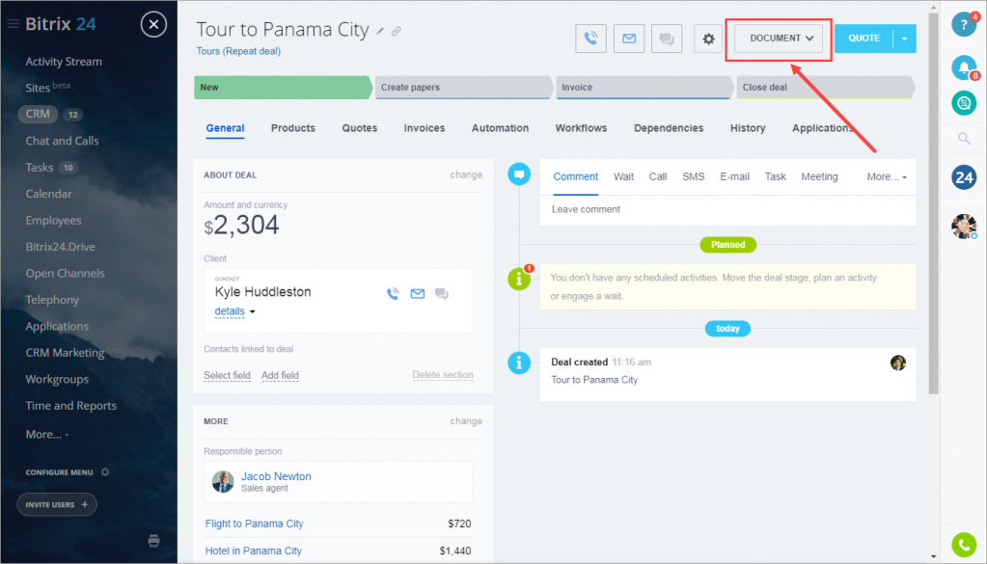Open the Flight to Panama City product

tap(255, 524)
